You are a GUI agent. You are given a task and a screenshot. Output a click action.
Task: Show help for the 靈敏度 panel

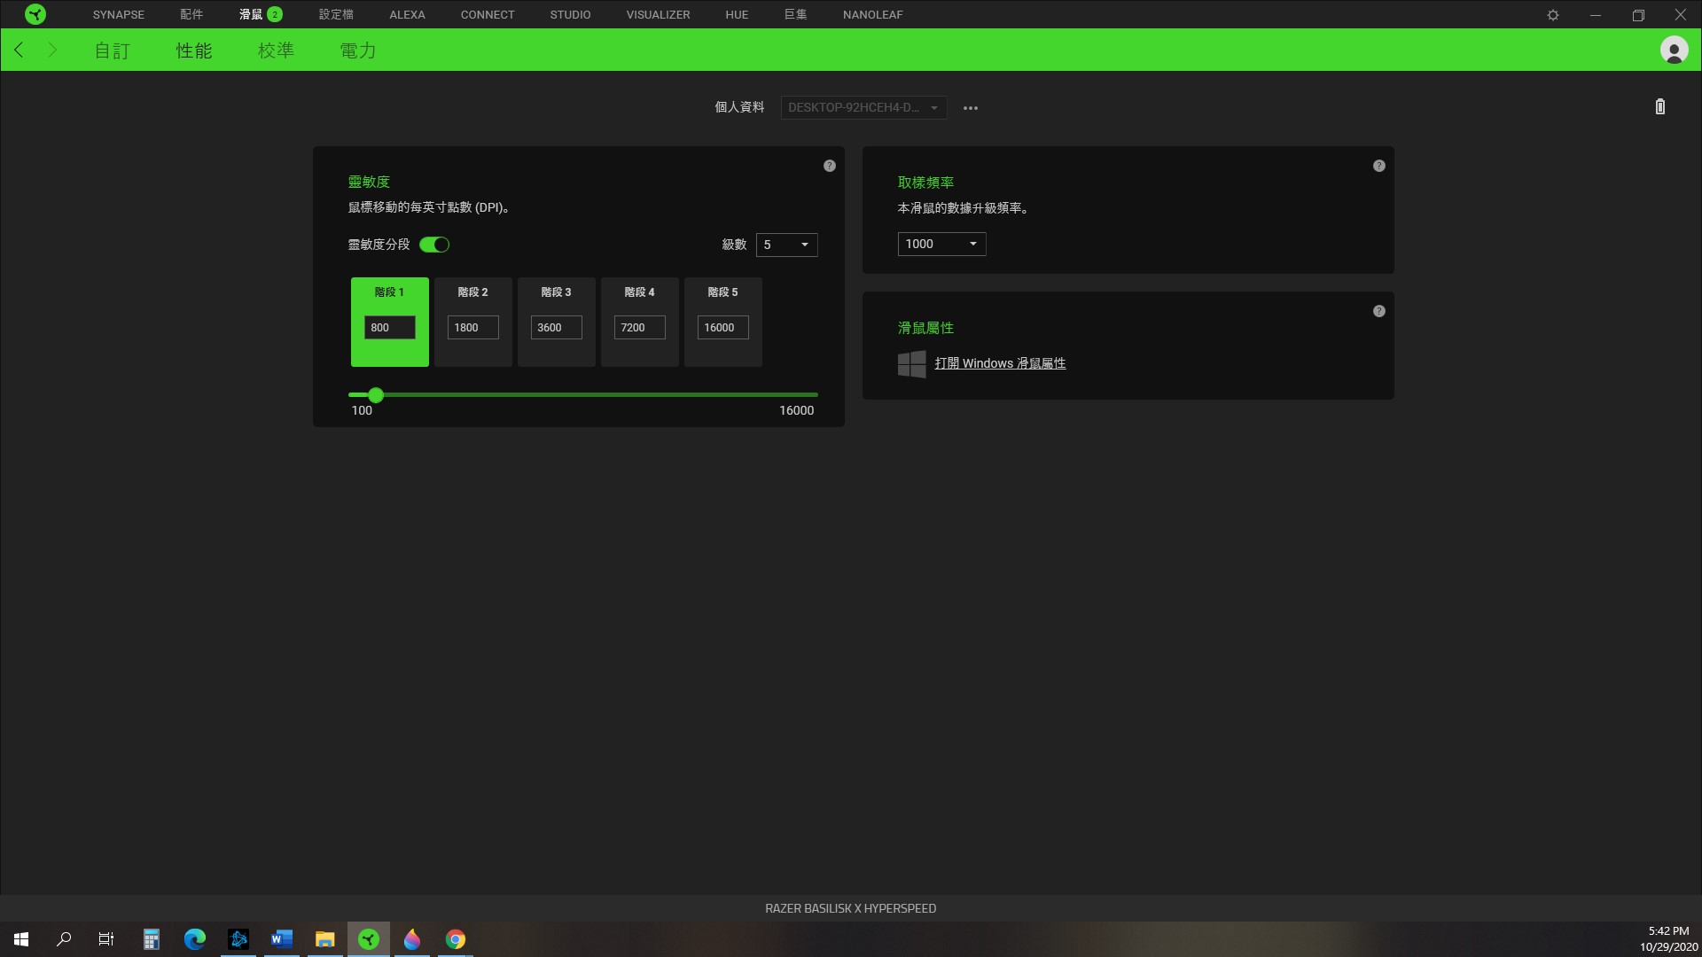tap(830, 166)
